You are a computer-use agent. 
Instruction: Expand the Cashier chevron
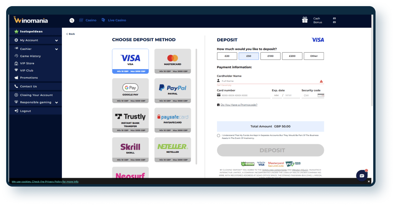pyautogui.click(x=57, y=49)
